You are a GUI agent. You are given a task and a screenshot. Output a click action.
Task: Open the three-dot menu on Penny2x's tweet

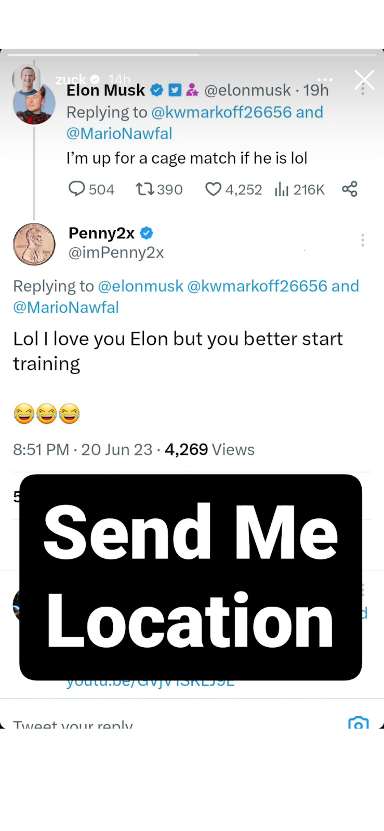(363, 240)
